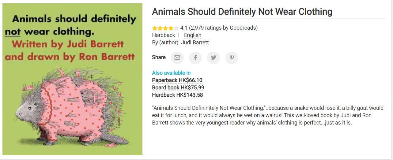The width and height of the screenshot is (393, 160).
Task: Click the "Share" label
Action: 159,57
